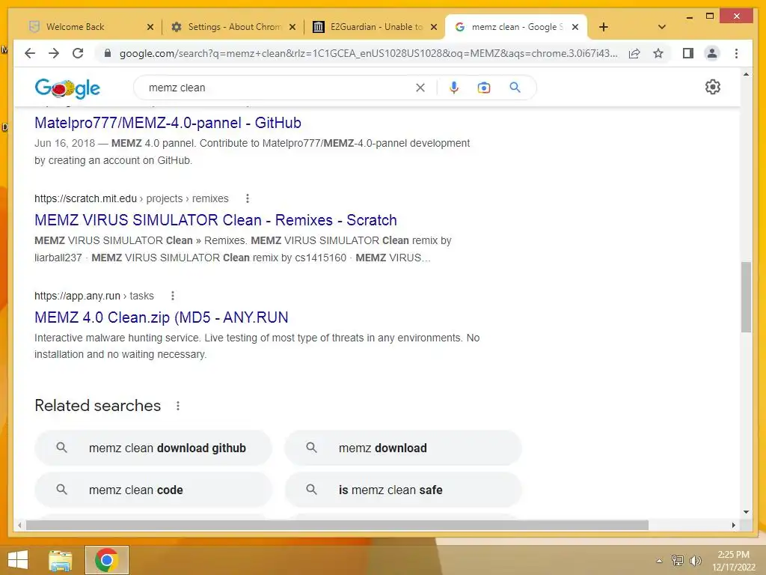
Task: Click the address bar URL
Action: tap(368, 53)
